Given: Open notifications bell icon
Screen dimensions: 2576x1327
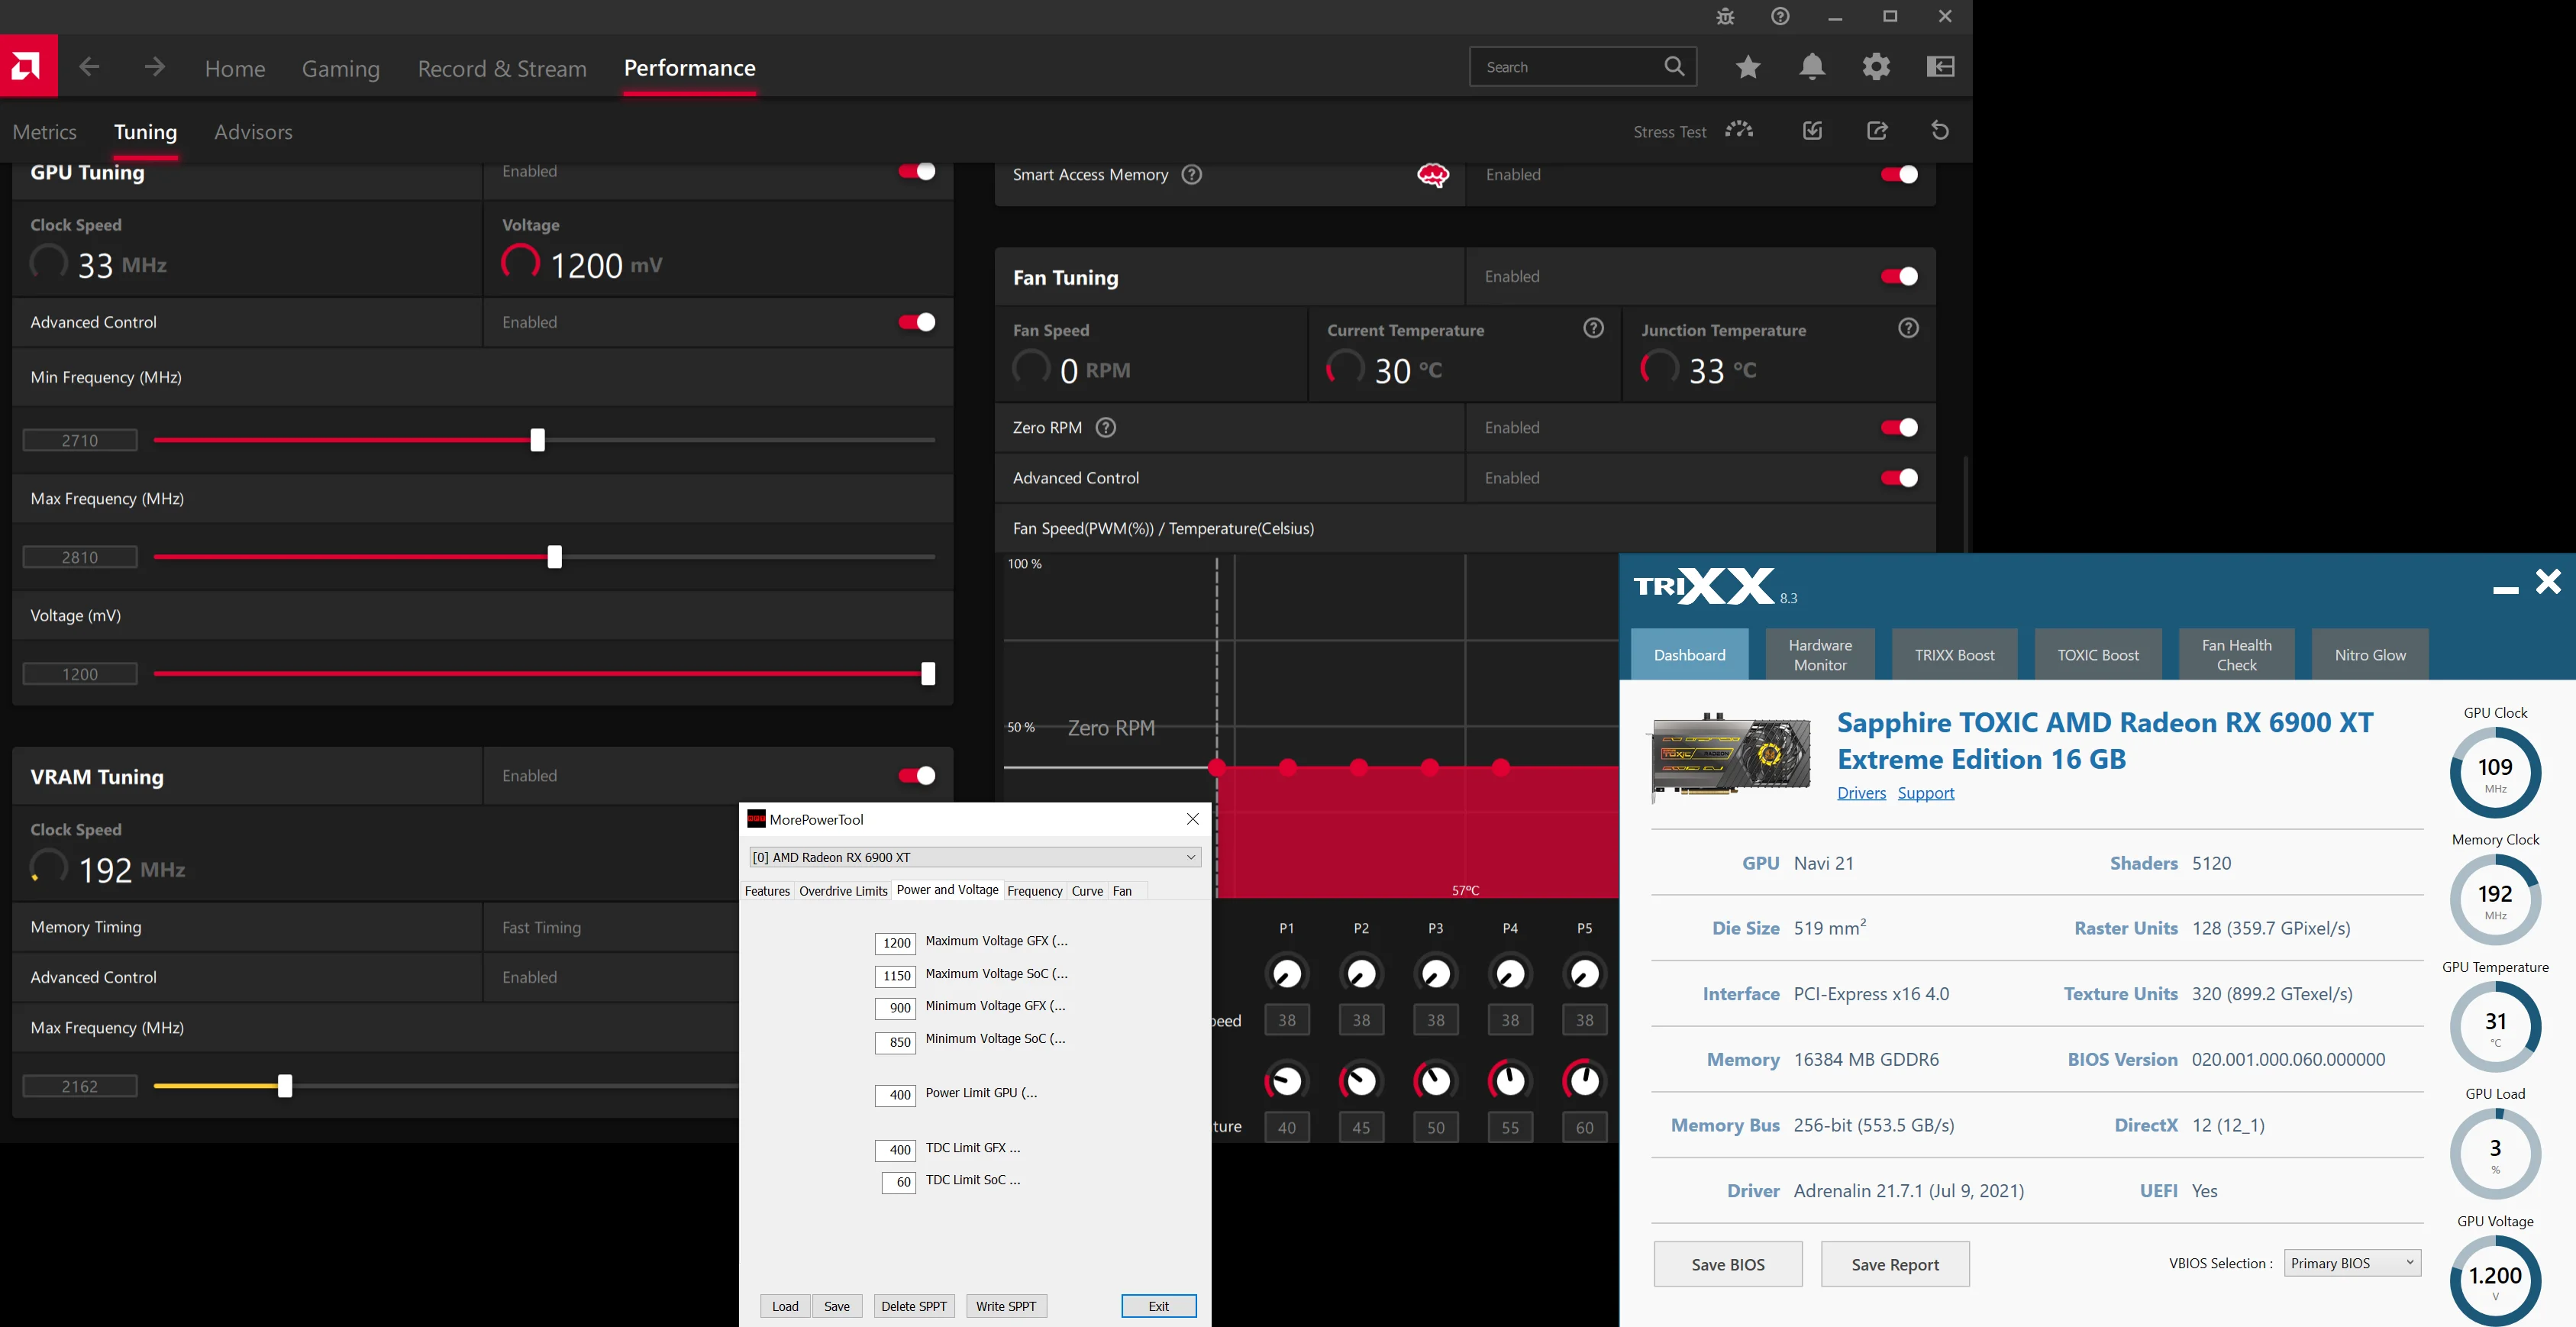Looking at the screenshot, I should coord(1812,67).
